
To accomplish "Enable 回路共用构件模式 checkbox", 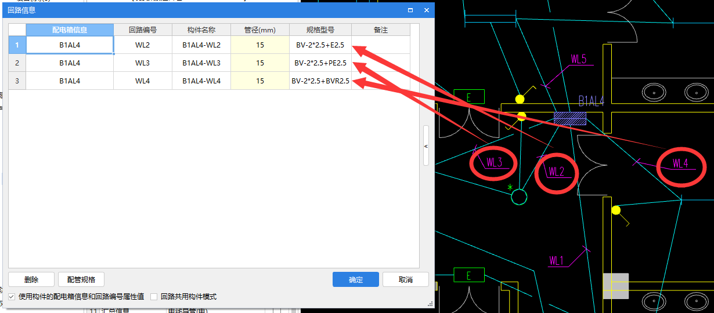I will point(154,297).
